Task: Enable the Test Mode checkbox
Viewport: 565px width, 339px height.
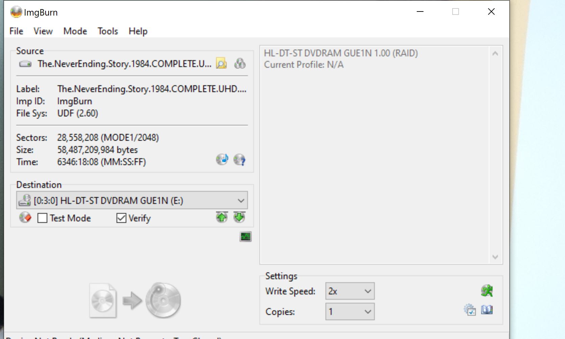Action: pos(42,218)
